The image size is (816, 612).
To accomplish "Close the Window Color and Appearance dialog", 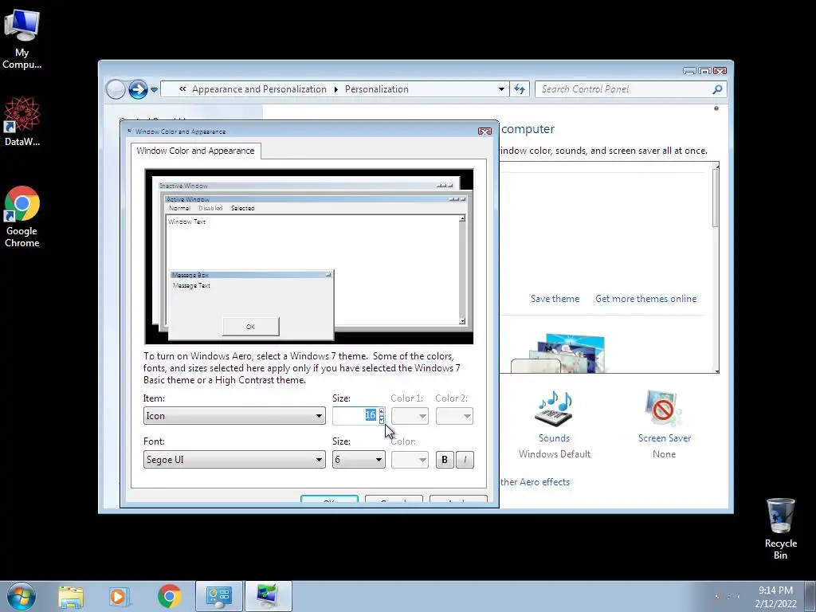I will [x=484, y=131].
